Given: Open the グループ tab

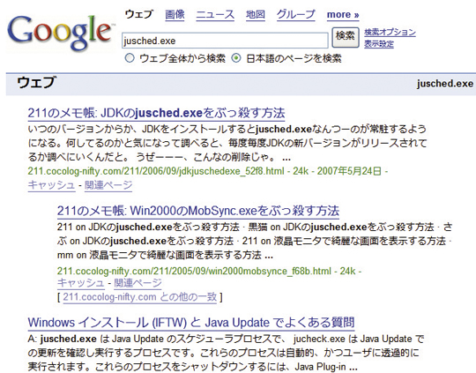Looking at the screenshot, I should tap(296, 15).
